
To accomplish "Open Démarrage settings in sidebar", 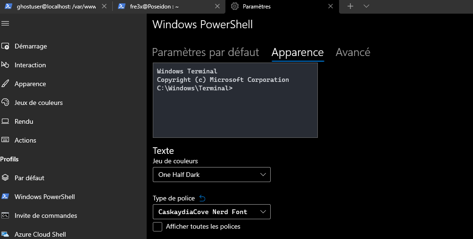I will (31, 46).
